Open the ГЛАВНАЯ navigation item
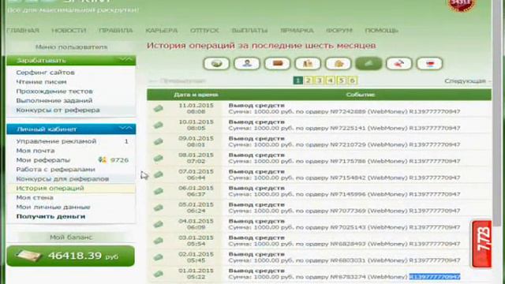 pos(23,31)
